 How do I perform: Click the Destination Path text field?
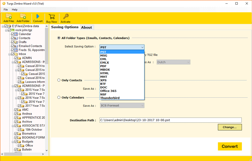pyautogui.click(x=170, y=120)
